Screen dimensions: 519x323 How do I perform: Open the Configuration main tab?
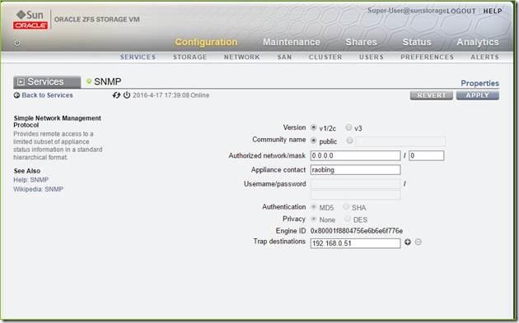pyautogui.click(x=206, y=42)
